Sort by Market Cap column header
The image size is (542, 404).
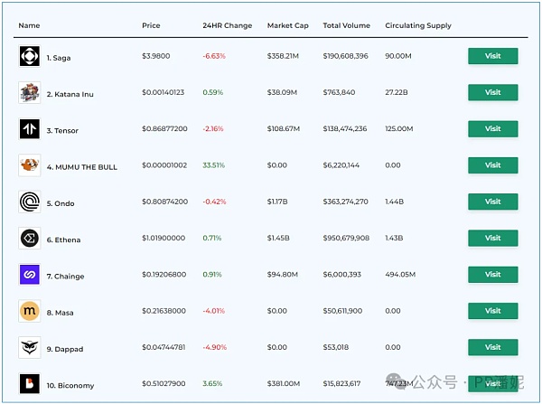pos(287,25)
